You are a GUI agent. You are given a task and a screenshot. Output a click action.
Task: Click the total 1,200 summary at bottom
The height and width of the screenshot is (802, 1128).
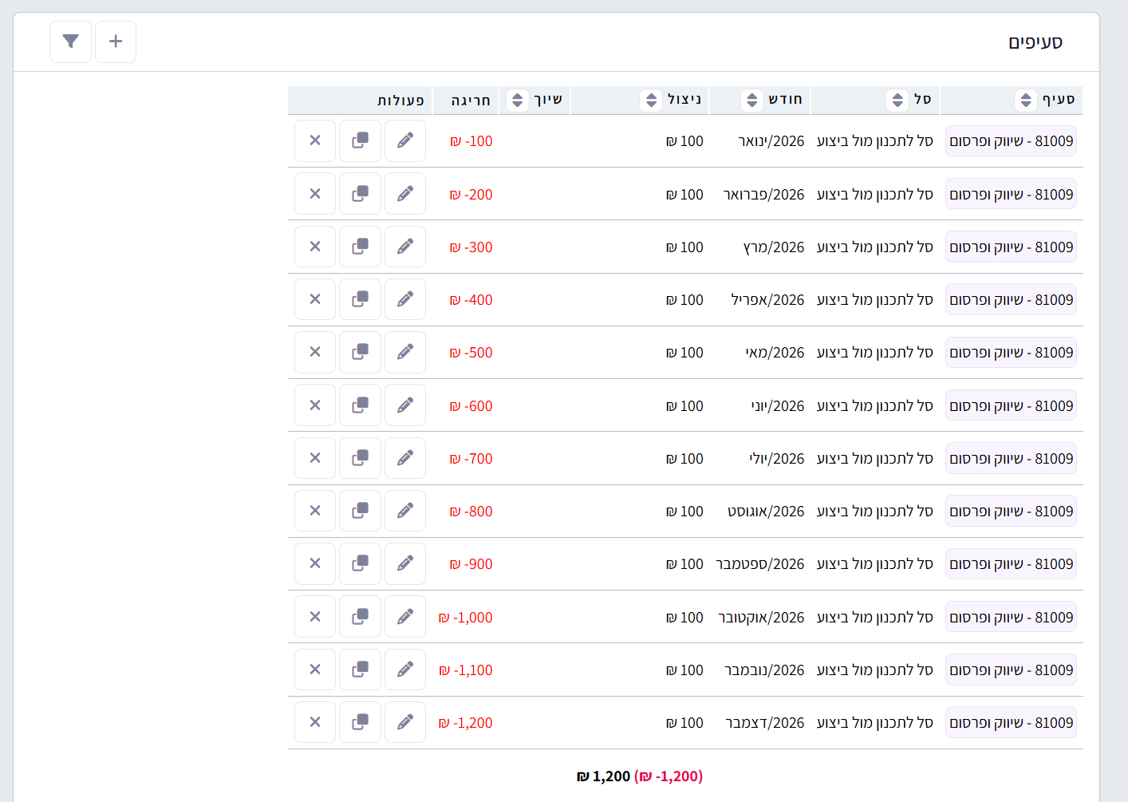click(604, 776)
